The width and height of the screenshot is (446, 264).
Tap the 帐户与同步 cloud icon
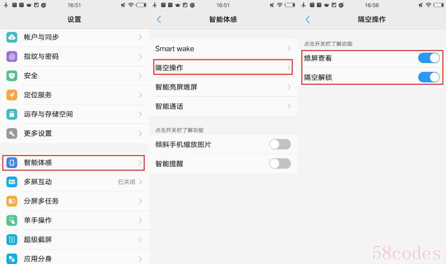tap(12, 37)
